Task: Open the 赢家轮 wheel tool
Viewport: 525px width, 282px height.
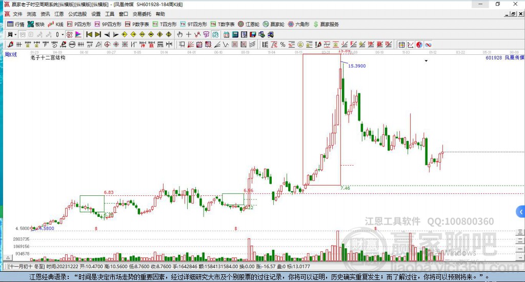Action: tap(274, 24)
